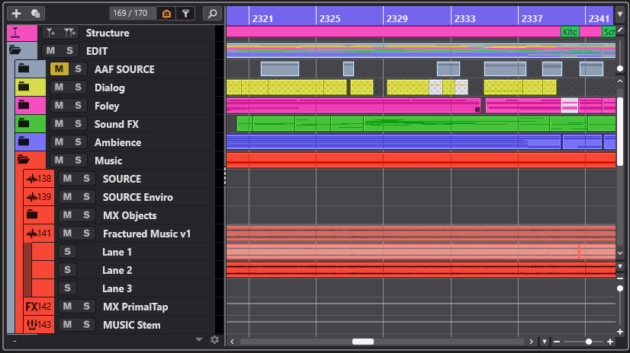Click the Dialog yellow folder icon
This screenshot has width=630, height=353.
[24, 87]
